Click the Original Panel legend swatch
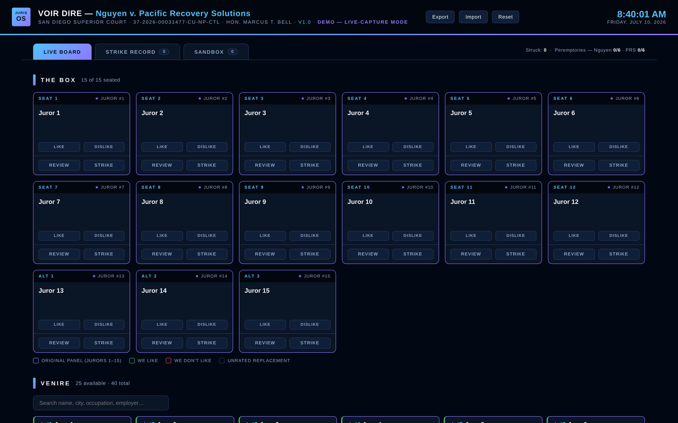Screen dimensions: 678x423 [36, 361]
